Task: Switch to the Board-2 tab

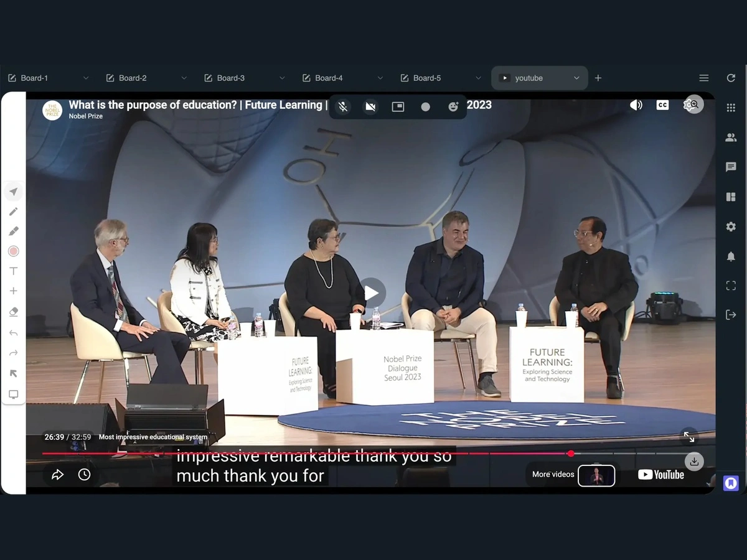Action: point(133,78)
